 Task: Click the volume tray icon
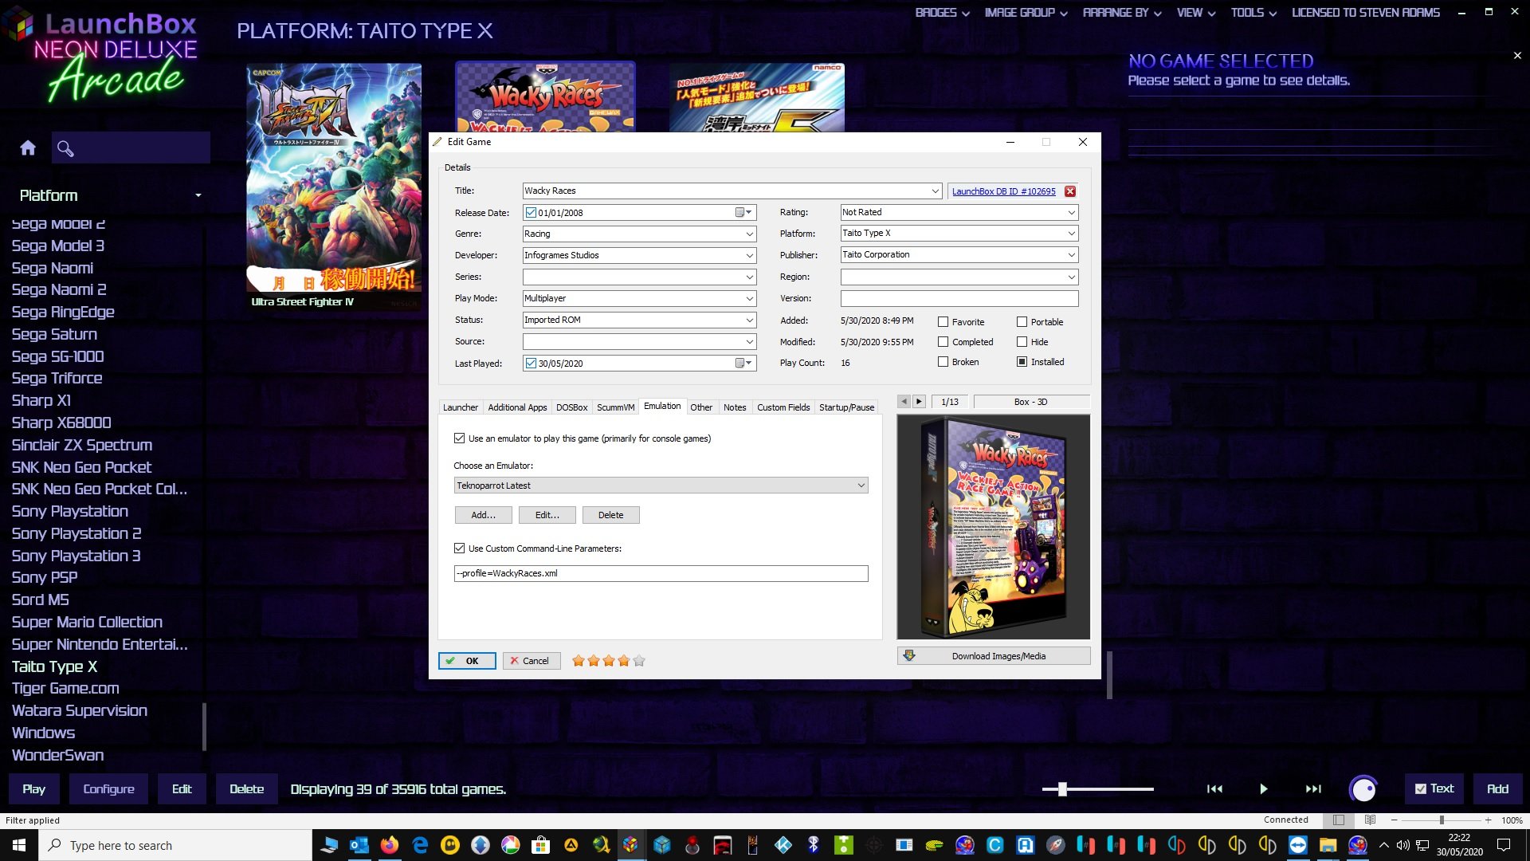(1402, 845)
